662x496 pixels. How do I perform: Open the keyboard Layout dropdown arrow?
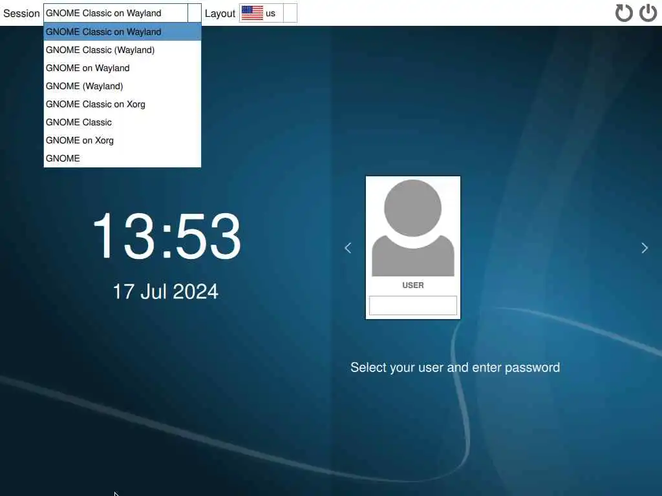[290, 13]
